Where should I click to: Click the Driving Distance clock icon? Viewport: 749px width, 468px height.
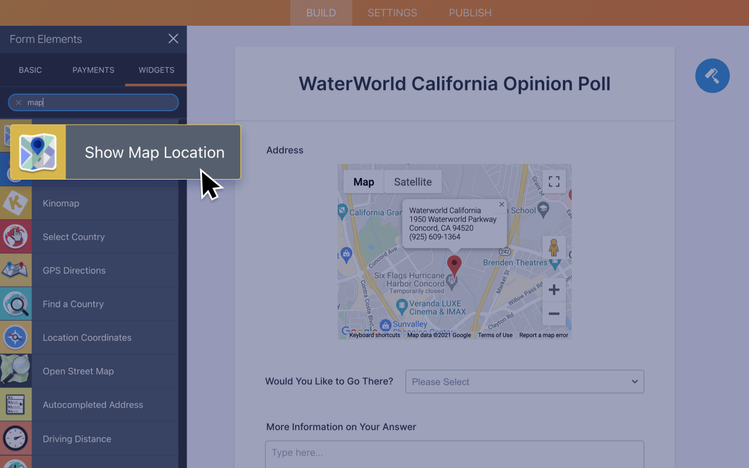point(16,438)
